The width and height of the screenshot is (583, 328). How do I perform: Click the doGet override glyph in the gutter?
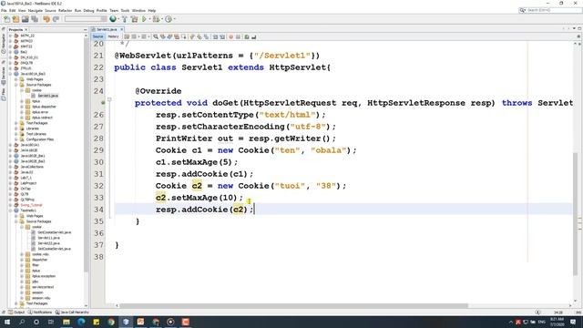click(x=103, y=103)
